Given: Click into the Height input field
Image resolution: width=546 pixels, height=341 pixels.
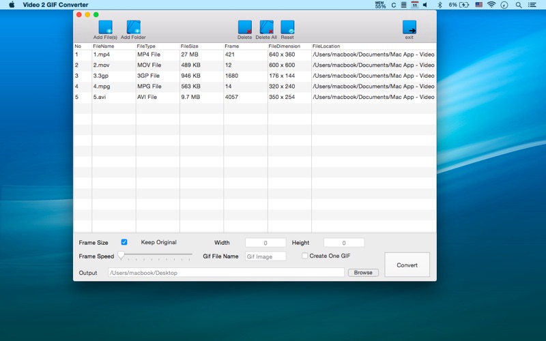Looking at the screenshot, I should click(344, 243).
